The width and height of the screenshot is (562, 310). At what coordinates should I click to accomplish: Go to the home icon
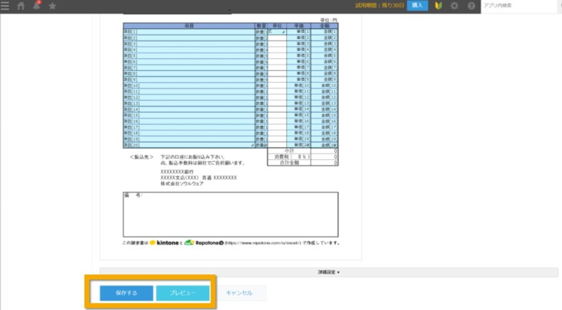[x=21, y=6]
